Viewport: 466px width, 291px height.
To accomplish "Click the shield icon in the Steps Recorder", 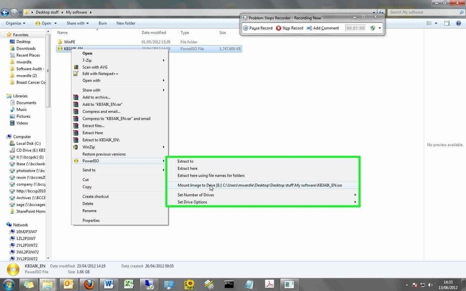I will [373, 28].
